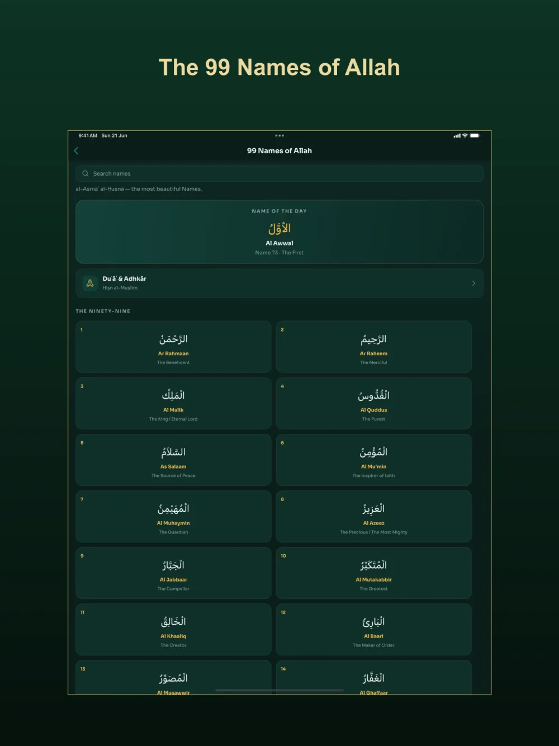Viewport: 559px width, 746px height.
Task: Check the battery status icon
Action: pos(475,135)
